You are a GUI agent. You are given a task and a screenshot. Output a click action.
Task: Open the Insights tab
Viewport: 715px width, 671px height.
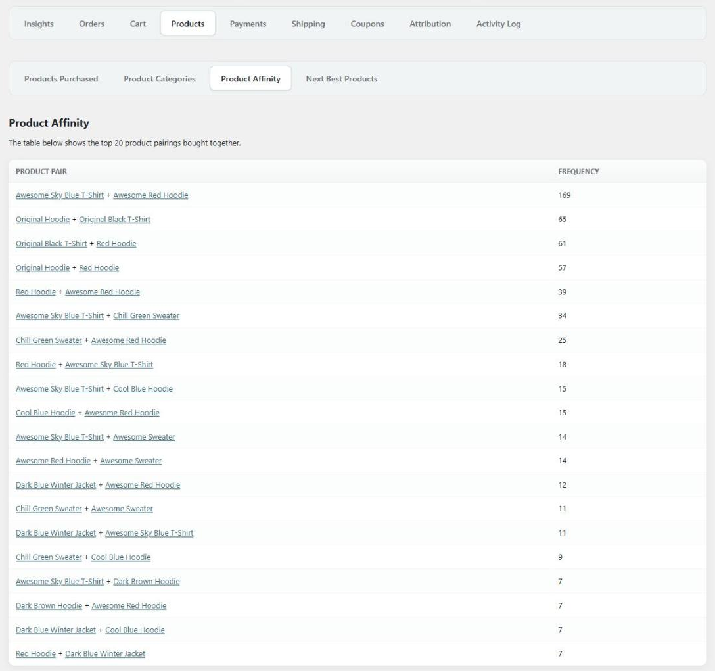click(39, 24)
